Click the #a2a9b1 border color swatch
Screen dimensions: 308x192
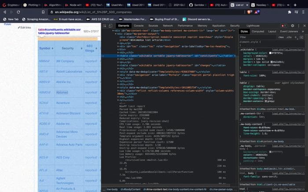pyautogui.click(x=271, y=62)
